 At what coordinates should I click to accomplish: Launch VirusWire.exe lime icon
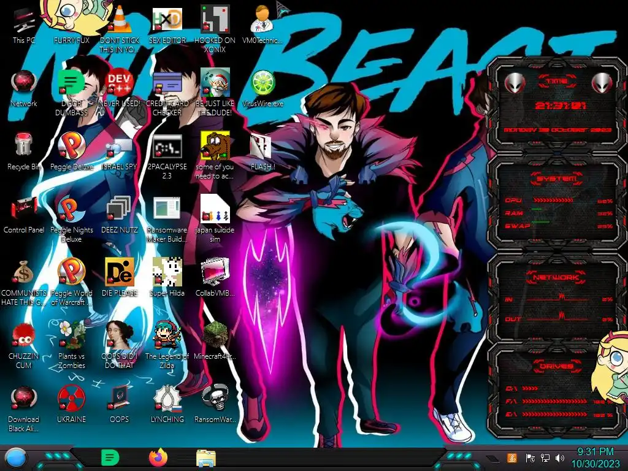[x=262, y=89]
